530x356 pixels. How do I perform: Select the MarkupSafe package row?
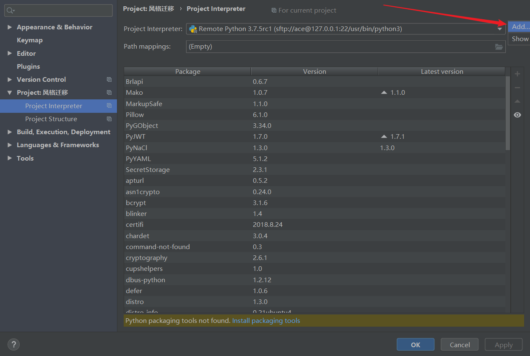314,104
